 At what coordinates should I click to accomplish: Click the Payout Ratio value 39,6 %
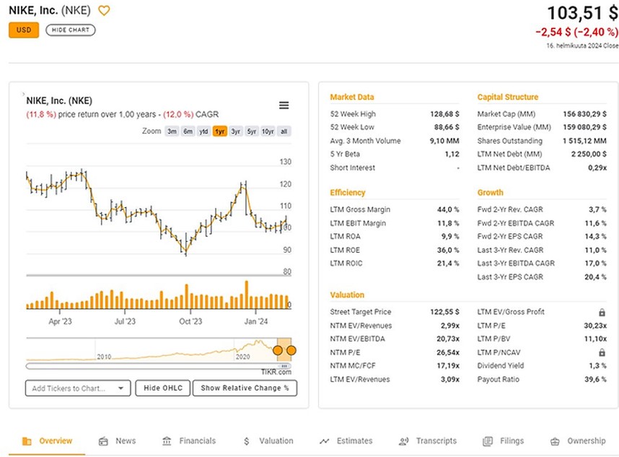pos(596,379)
